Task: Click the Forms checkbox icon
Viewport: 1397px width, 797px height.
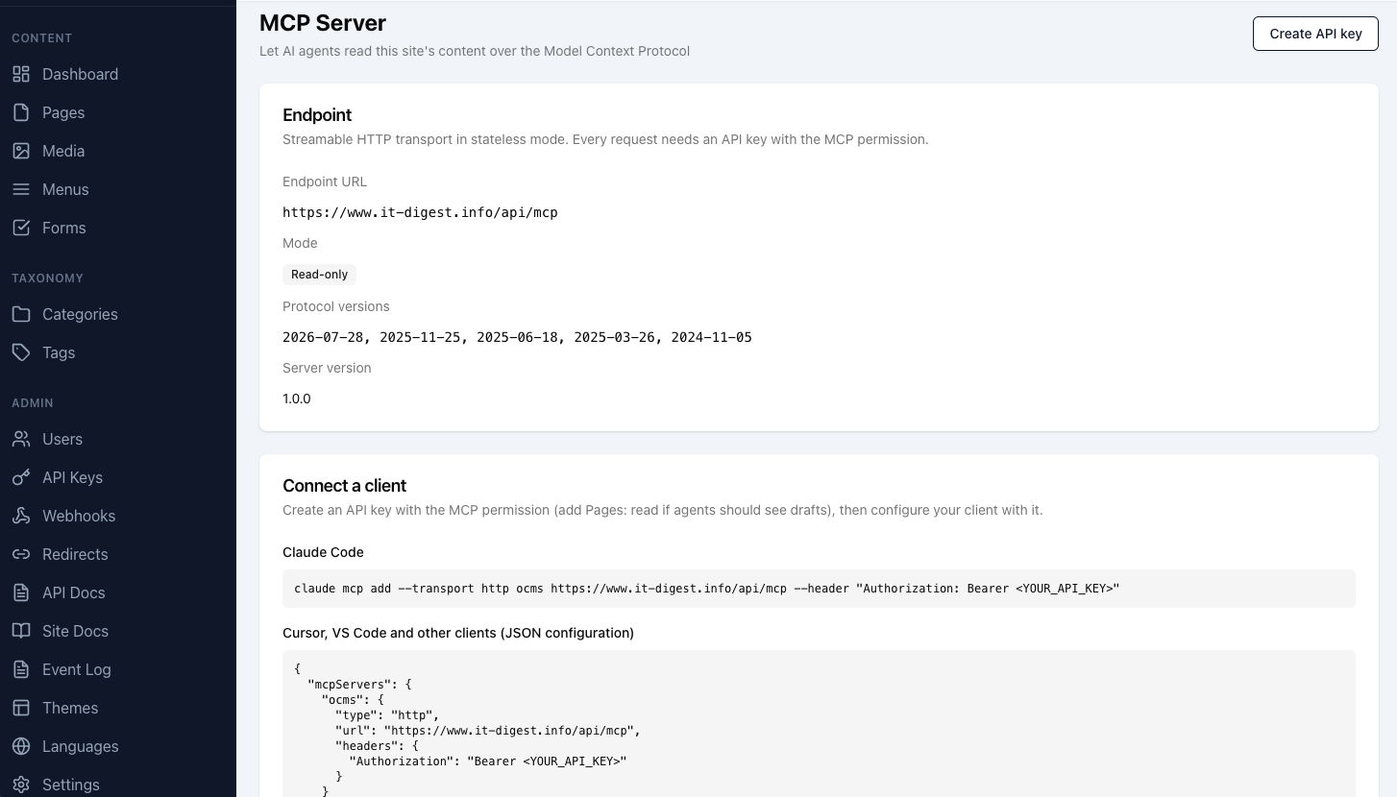Action: click(21, 228)
